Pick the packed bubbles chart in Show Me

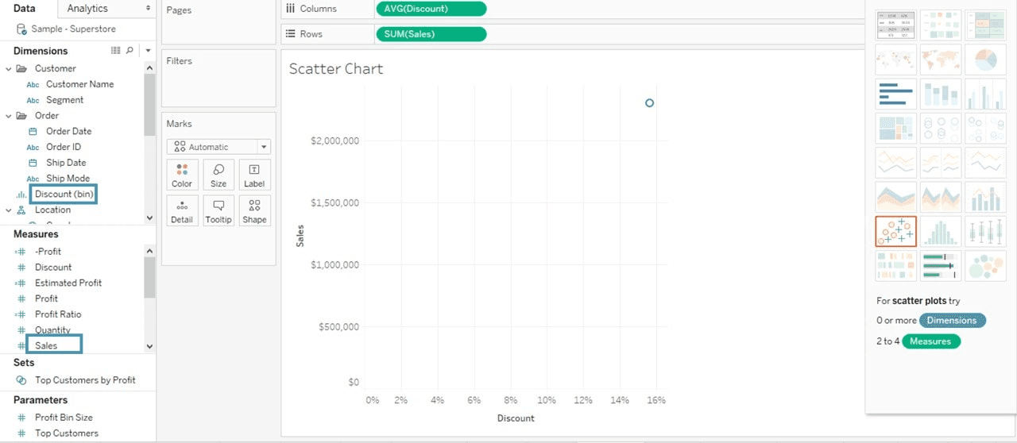985,266
